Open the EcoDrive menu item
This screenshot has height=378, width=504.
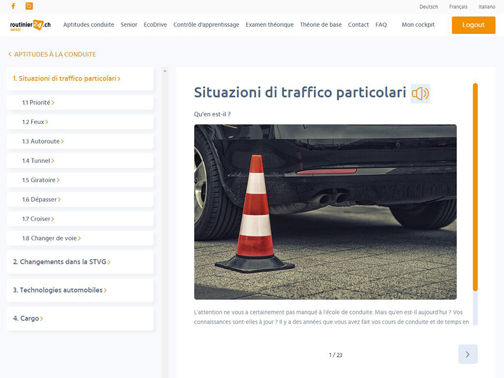coord(155,25)
